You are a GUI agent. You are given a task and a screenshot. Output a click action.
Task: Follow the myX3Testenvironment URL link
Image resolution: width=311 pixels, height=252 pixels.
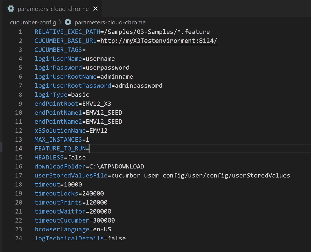click(159, 41)
